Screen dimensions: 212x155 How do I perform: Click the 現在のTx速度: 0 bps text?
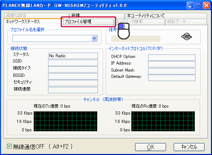(x=52, y=106)
